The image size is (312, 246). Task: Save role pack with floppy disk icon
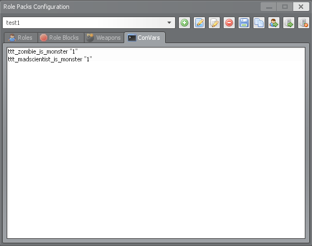[244, 23]
